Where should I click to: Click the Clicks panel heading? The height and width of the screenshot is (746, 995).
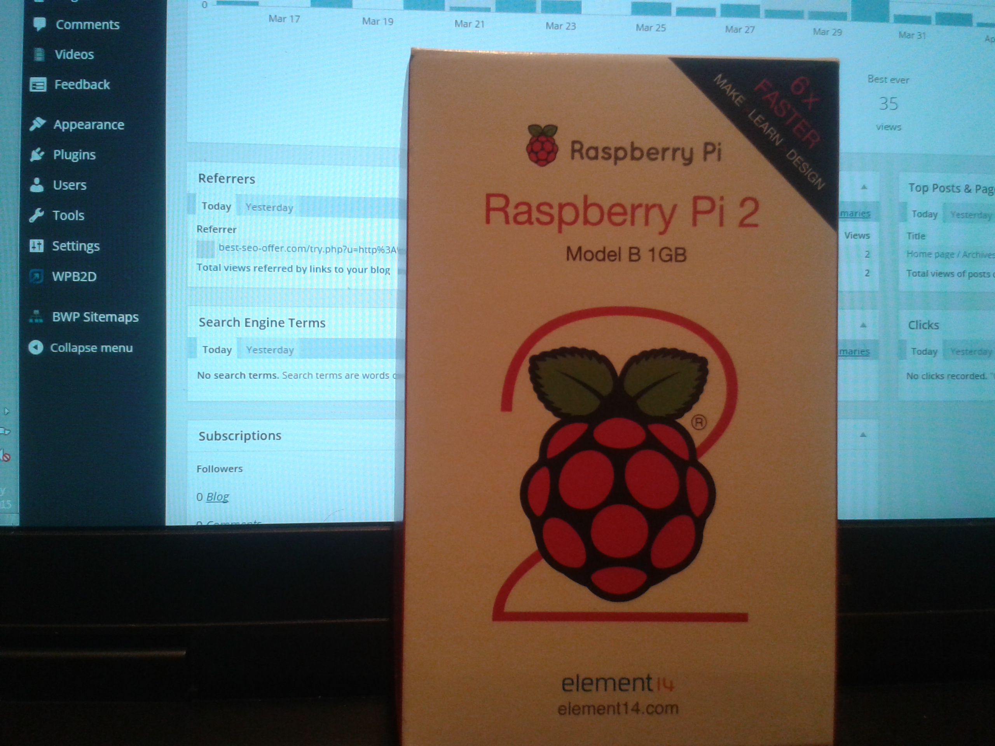(x=923, y=325)
